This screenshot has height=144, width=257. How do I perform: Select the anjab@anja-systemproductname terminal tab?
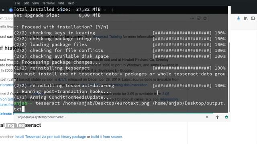42,117
